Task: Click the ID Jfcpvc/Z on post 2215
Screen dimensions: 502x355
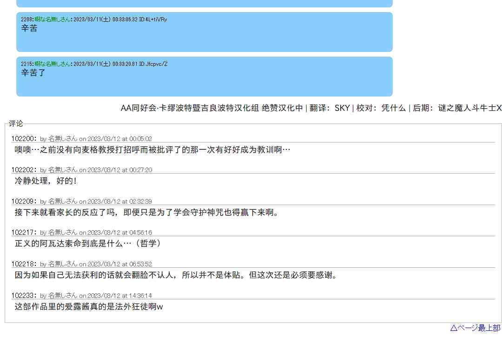Action: (x=153, y=64)
